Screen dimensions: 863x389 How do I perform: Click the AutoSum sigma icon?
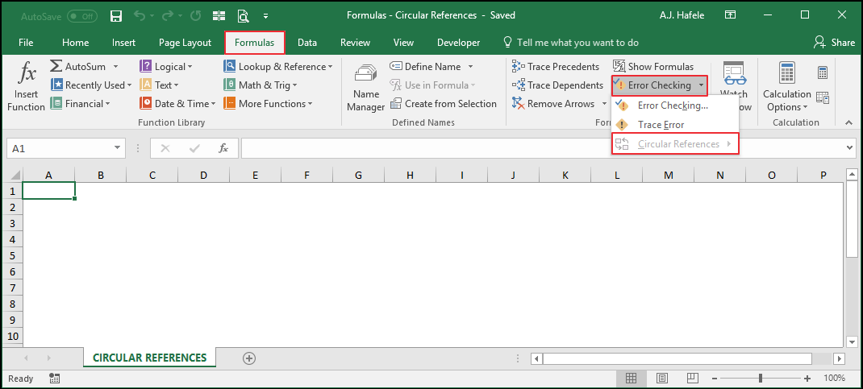point(56,67)
